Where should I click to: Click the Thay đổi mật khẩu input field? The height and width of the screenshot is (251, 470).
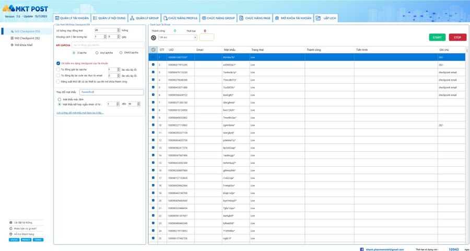coord(112,92)
